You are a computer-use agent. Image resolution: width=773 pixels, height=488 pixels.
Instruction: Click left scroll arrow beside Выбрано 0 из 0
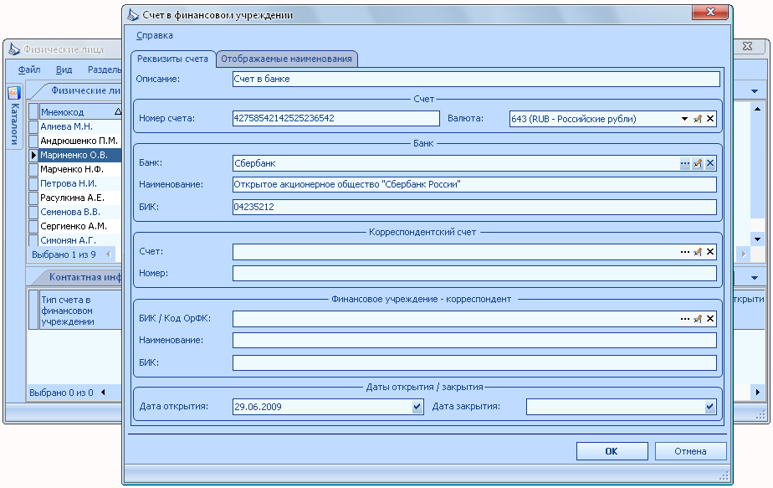click(x=103, y=393)
